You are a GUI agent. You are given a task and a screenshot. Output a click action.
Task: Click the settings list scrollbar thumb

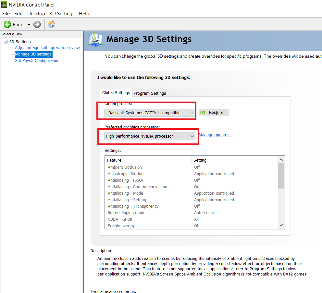pyautogui.click(x=281, y=176)
